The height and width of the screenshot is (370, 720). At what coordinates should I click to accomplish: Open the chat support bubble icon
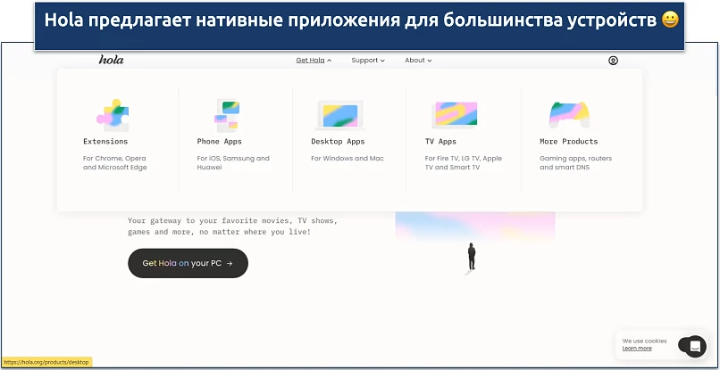pos(695,347)
